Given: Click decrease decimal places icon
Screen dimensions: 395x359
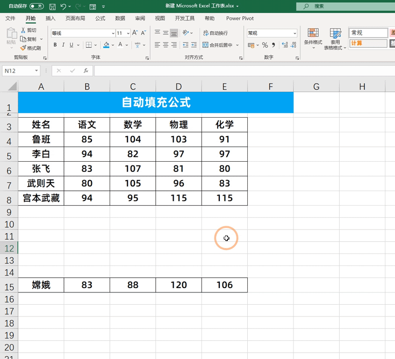Looking at the screenshot, I should [293, 45].
